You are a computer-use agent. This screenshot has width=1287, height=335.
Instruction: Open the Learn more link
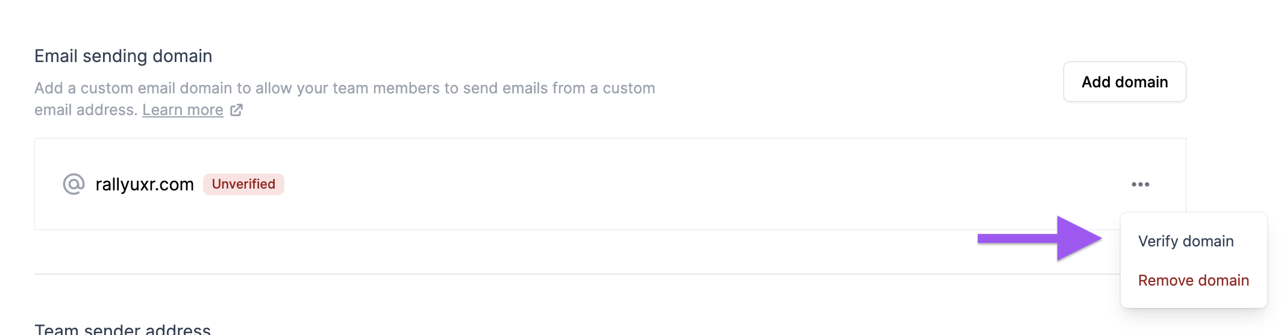point(183,110)
